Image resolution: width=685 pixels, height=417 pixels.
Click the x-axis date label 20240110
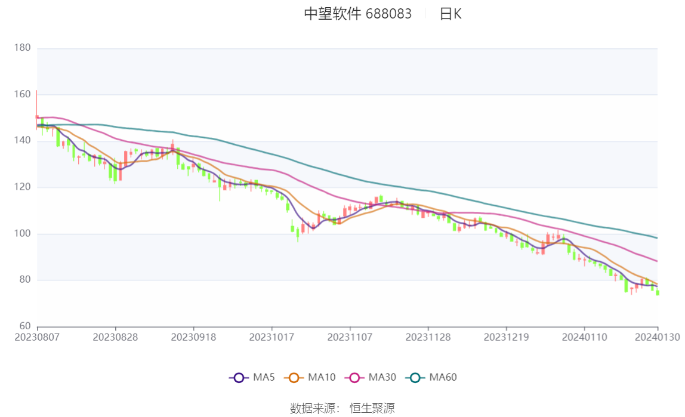tap(585, 338)
